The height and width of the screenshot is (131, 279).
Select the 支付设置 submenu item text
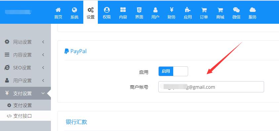pyautogui.click(x=22, y=106)
